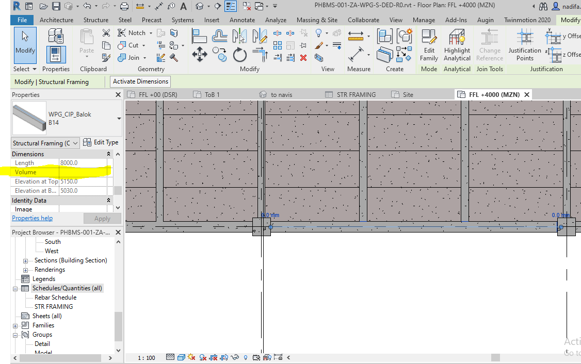
Task: Click the Activate Dimensions button
Action: [x=140, y=81]
